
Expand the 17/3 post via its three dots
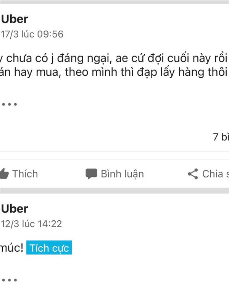pos(9,104)
